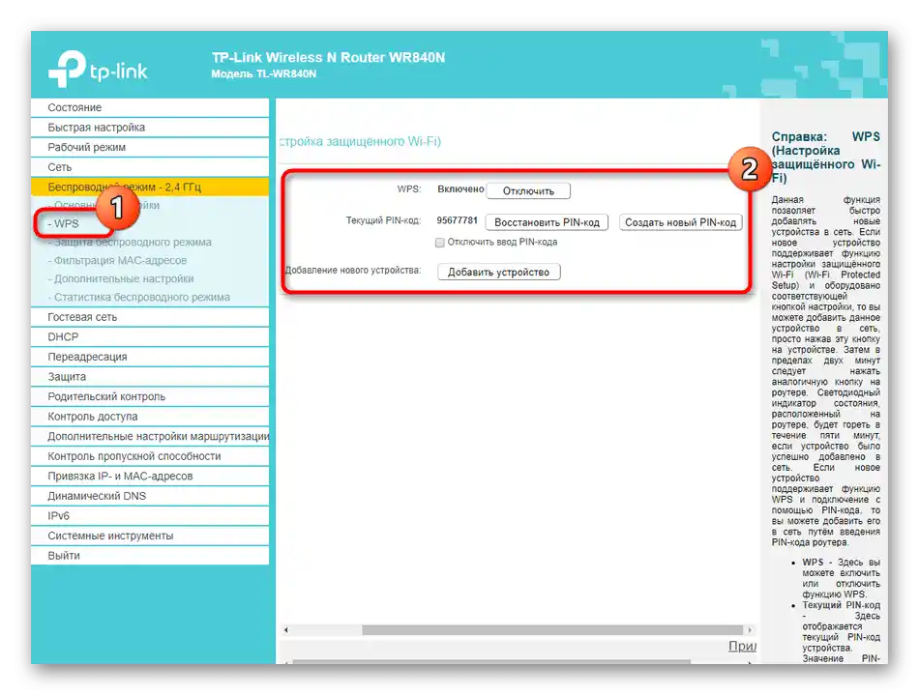The height and width of the screenshot is (695, 919).
Task: Expand Дополнительные настройки маршрутизации menu
Action: point(150,436)
